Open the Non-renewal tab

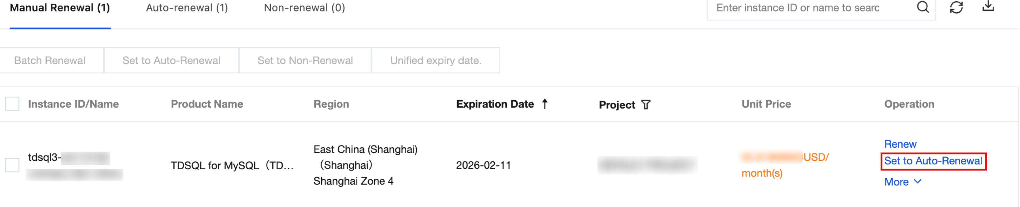[x=304, y=8]
